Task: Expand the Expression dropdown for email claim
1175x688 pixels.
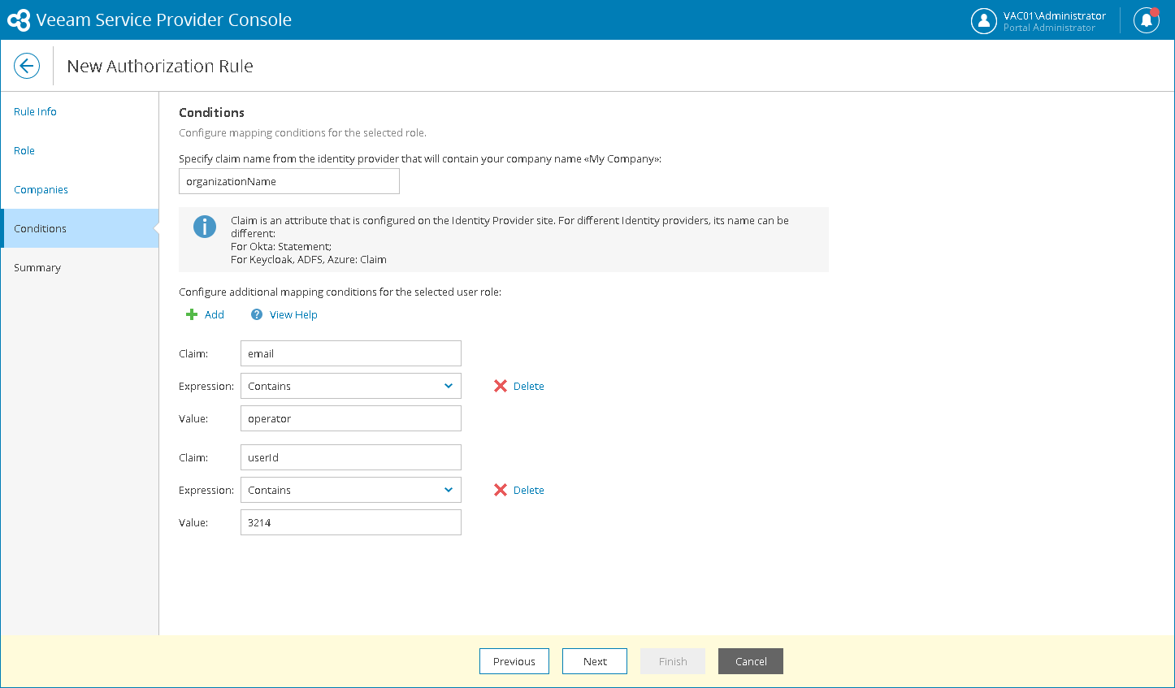Action: pos(449,386)
